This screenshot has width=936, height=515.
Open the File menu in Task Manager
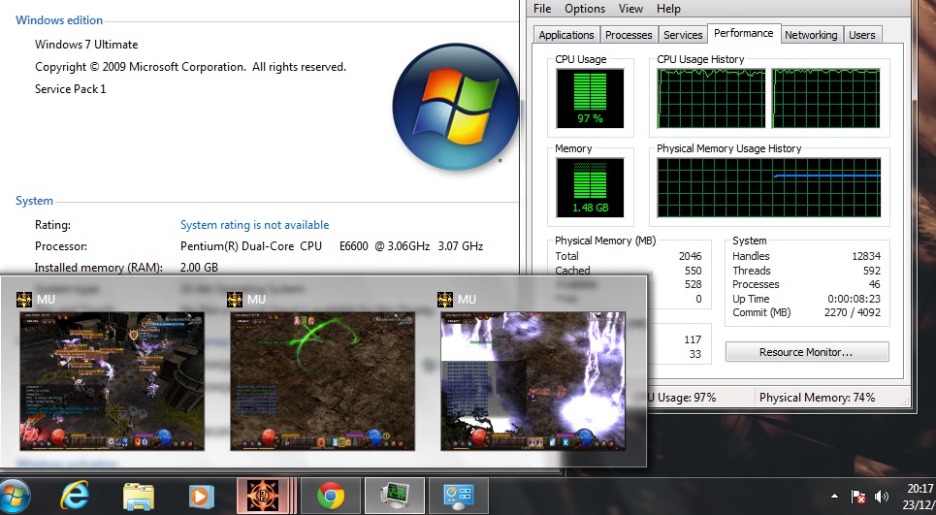[x=542, y=9]
